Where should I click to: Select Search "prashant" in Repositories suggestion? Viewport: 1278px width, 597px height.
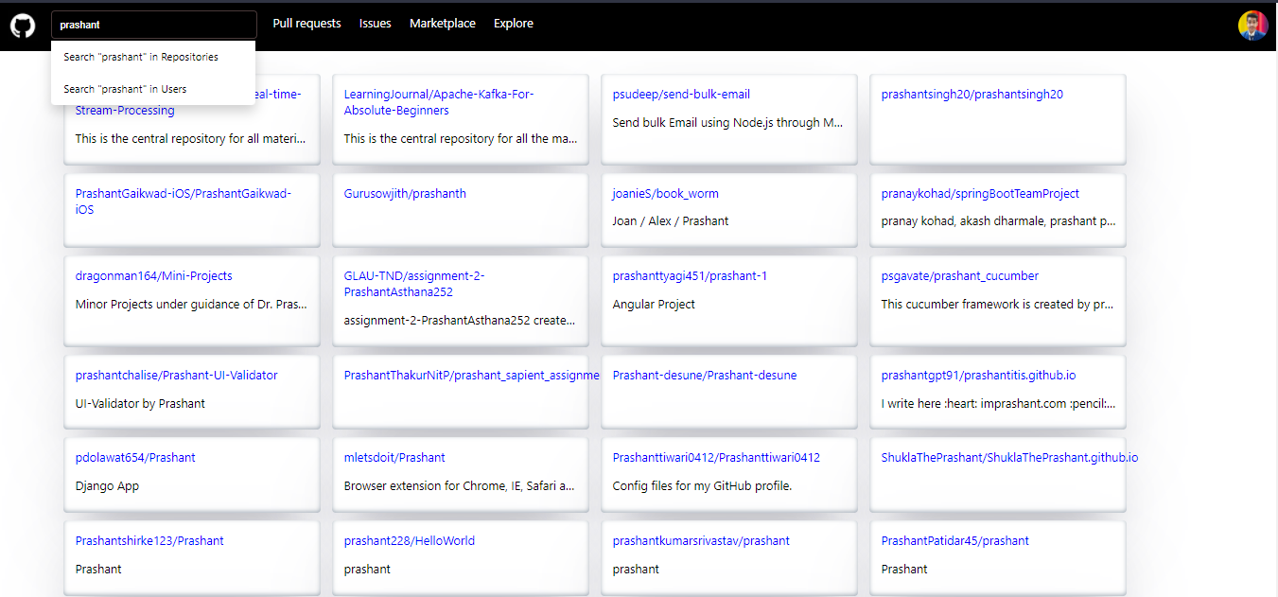point(140,57)
